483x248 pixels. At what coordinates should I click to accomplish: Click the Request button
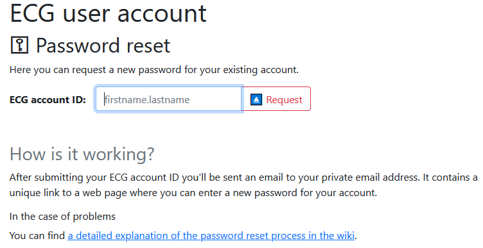coord(276,99)
